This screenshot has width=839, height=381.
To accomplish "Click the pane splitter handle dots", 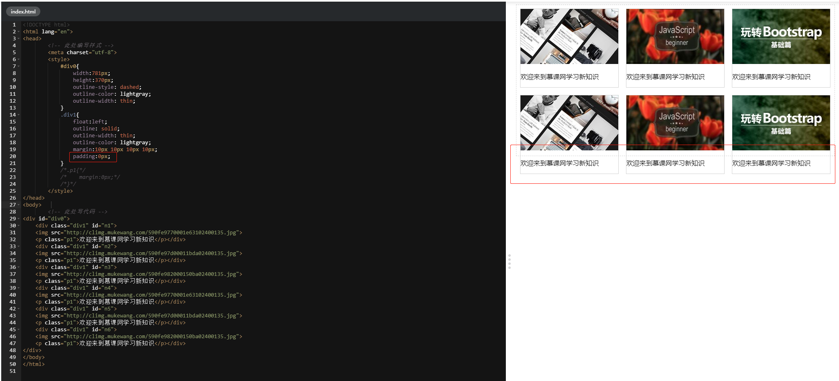I will tap(509, 262).
